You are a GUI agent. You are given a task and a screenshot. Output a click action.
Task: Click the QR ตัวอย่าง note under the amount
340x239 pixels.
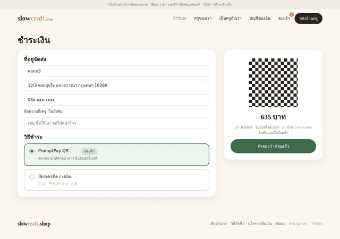pos(273,130)
